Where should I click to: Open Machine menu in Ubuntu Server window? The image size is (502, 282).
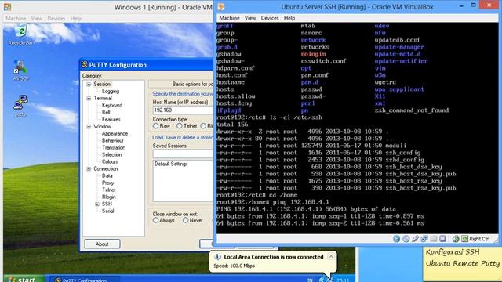click(229, 18)
